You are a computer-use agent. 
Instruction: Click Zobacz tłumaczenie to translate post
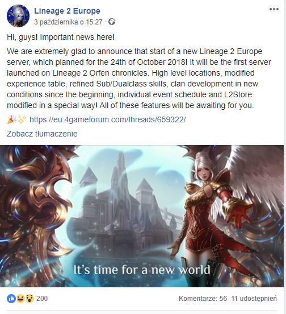[42, 134]
